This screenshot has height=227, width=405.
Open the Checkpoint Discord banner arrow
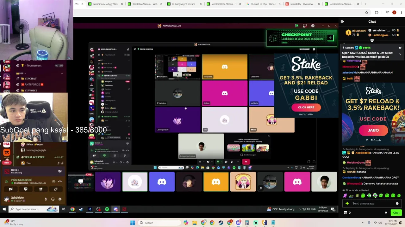[x=330, y=38]
